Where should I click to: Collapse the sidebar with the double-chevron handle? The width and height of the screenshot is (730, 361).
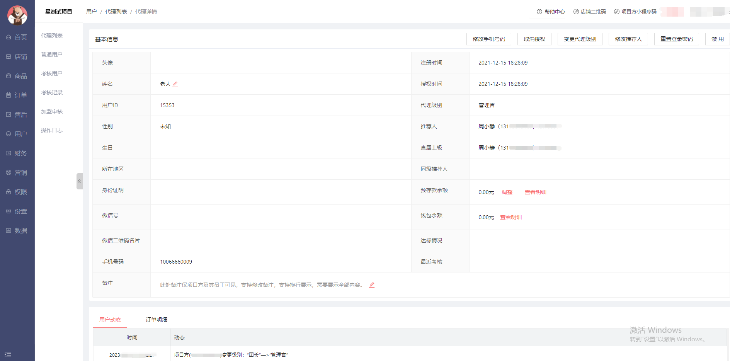(79, 181)
